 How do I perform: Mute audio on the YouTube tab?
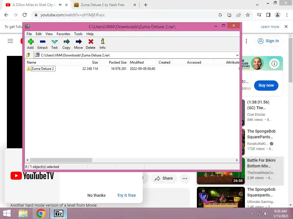pyautogui.click(x=60, y=5)
